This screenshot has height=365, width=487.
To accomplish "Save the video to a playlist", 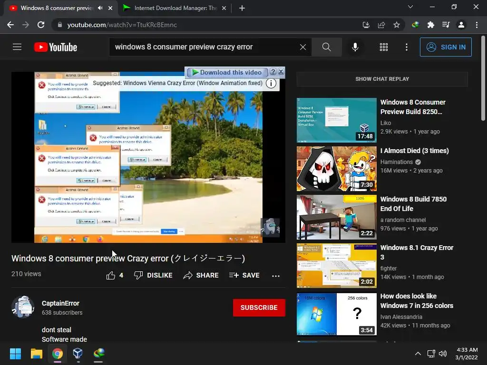I will point(244,275).
